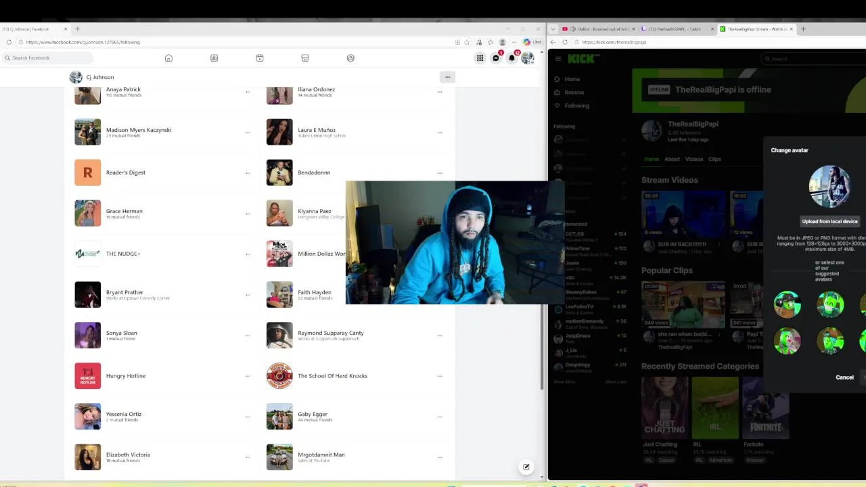The width and height of the screenshot is (866, 487).
Task: Open options menu for Madison Myers Kaczynski
Action: tap(248, 133)
